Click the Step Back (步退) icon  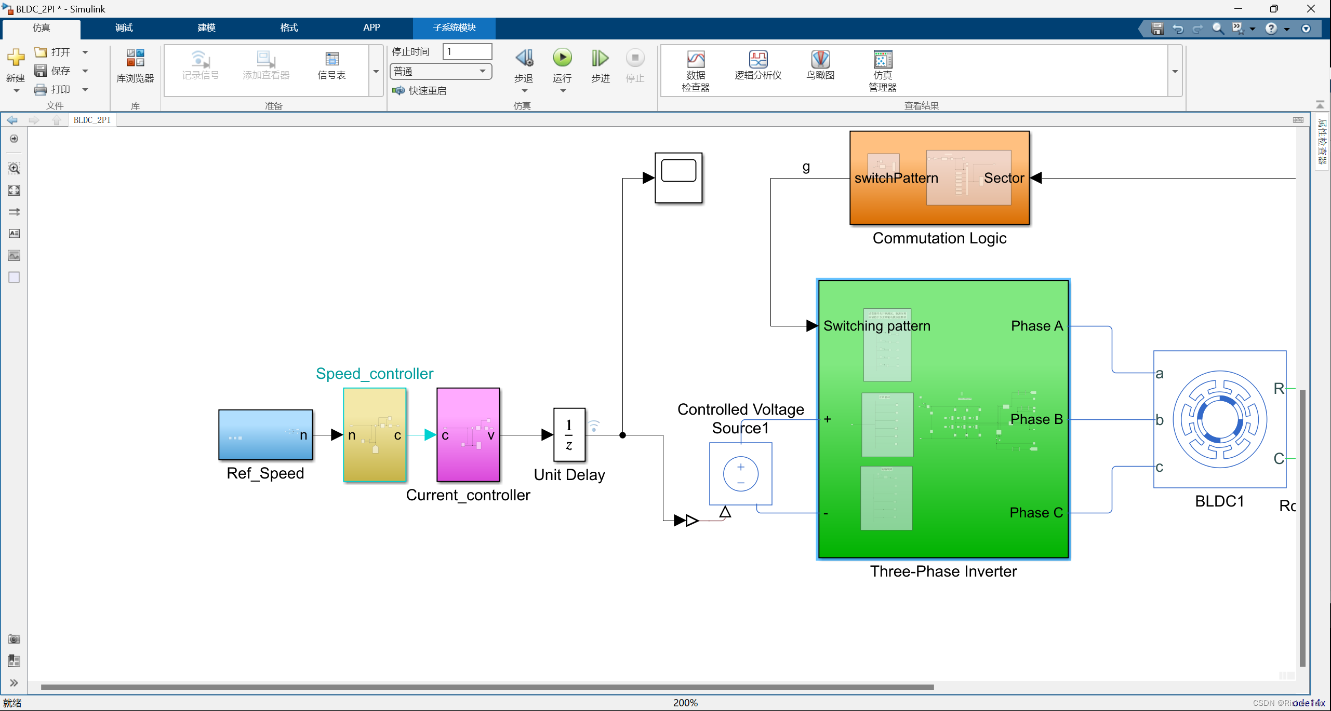point(524,58)
